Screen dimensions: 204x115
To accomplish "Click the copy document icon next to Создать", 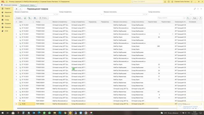I will click(x=25, y=18).
